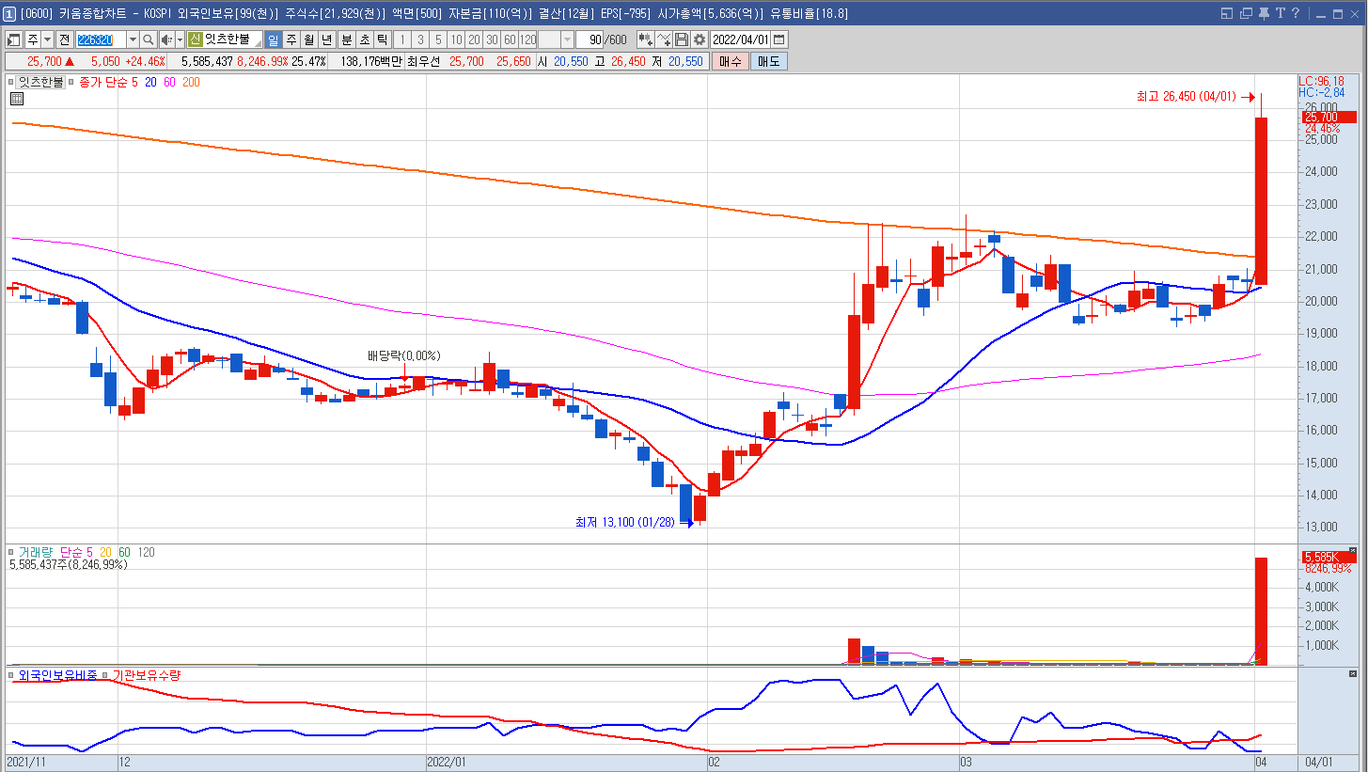Choose interval 5 button
This screenshot has width=1368, height=772.
438,39
